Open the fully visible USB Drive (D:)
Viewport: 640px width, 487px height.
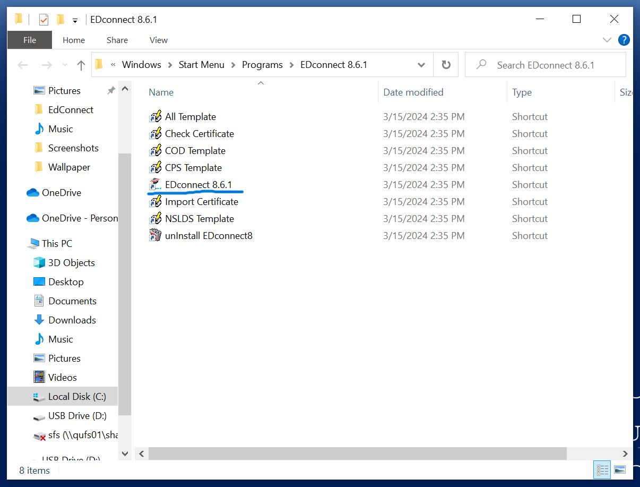point(70,416)
